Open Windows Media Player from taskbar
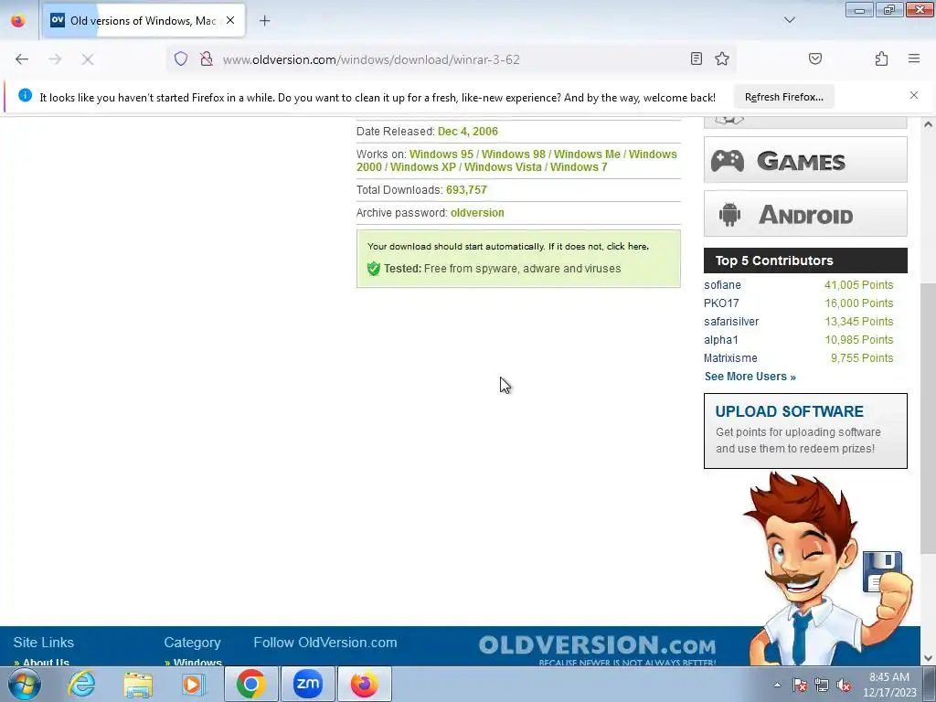The image size is (936, 702). 194,684
